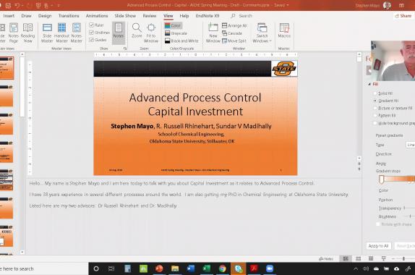Click Fit to Window
The width and height of the screenshot is (415, 275).
[x=151, y=33]
